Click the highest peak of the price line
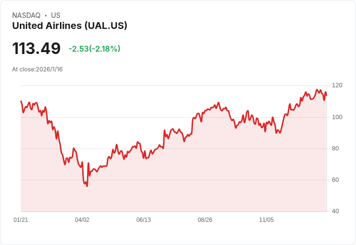This screenshot has height=245, width=356. [x=317, y=90]
